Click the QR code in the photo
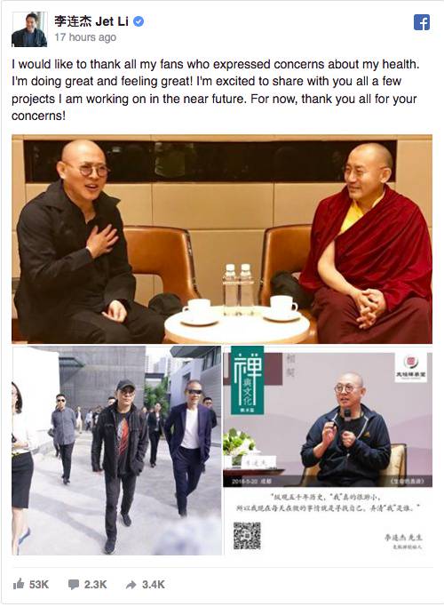Image resolution: width=444 pixels, height=607 pixels. [x=247, y=536]
